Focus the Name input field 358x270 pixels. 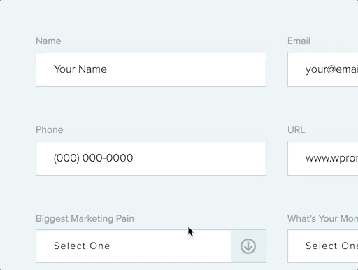tap(151, 69)
